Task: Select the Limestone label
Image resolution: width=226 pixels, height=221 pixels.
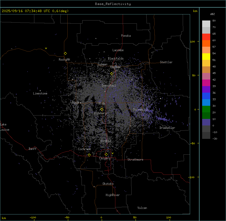Action: coord(40,93)
